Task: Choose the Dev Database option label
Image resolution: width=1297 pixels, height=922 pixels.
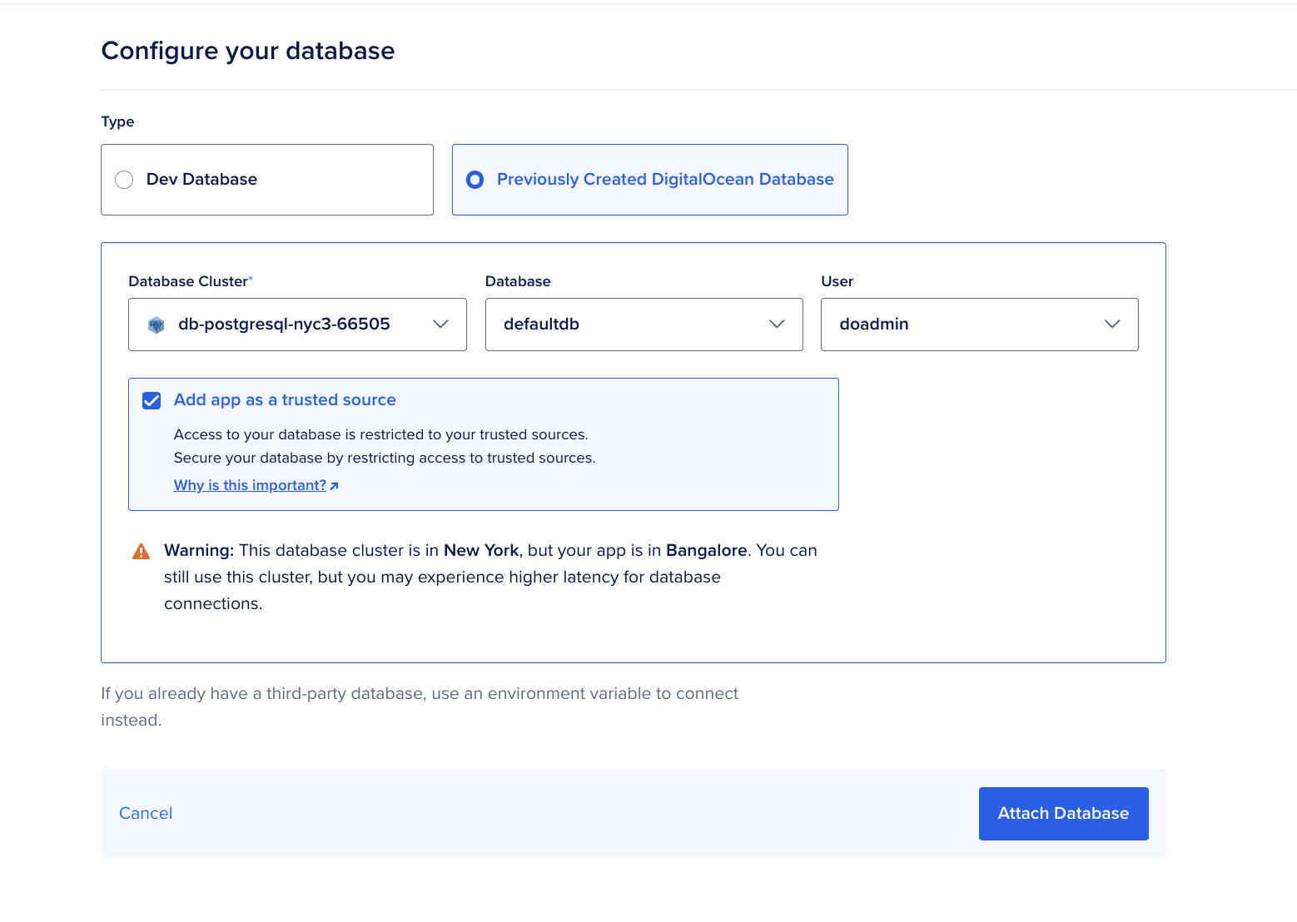Action: click(201, 180)
